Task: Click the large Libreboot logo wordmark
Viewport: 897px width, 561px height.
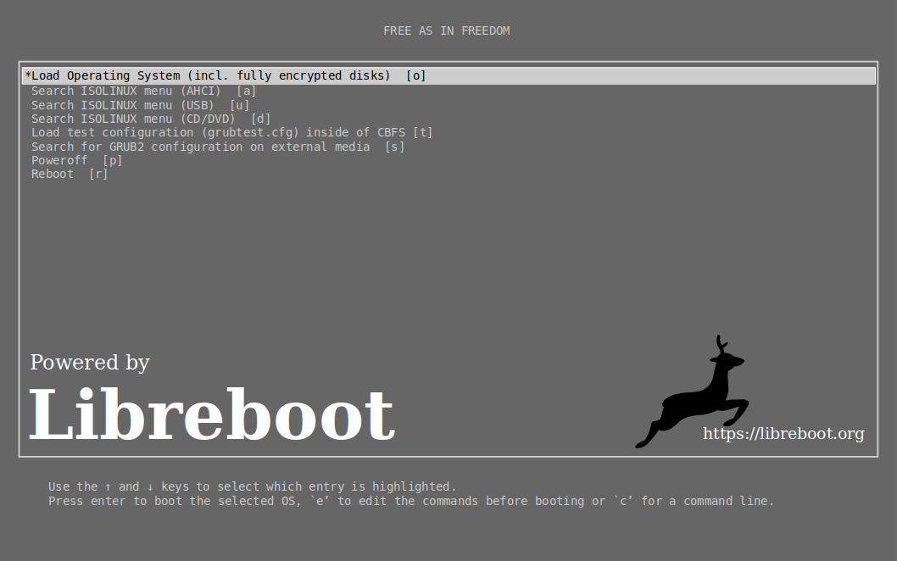Action: tap(212, 414)
